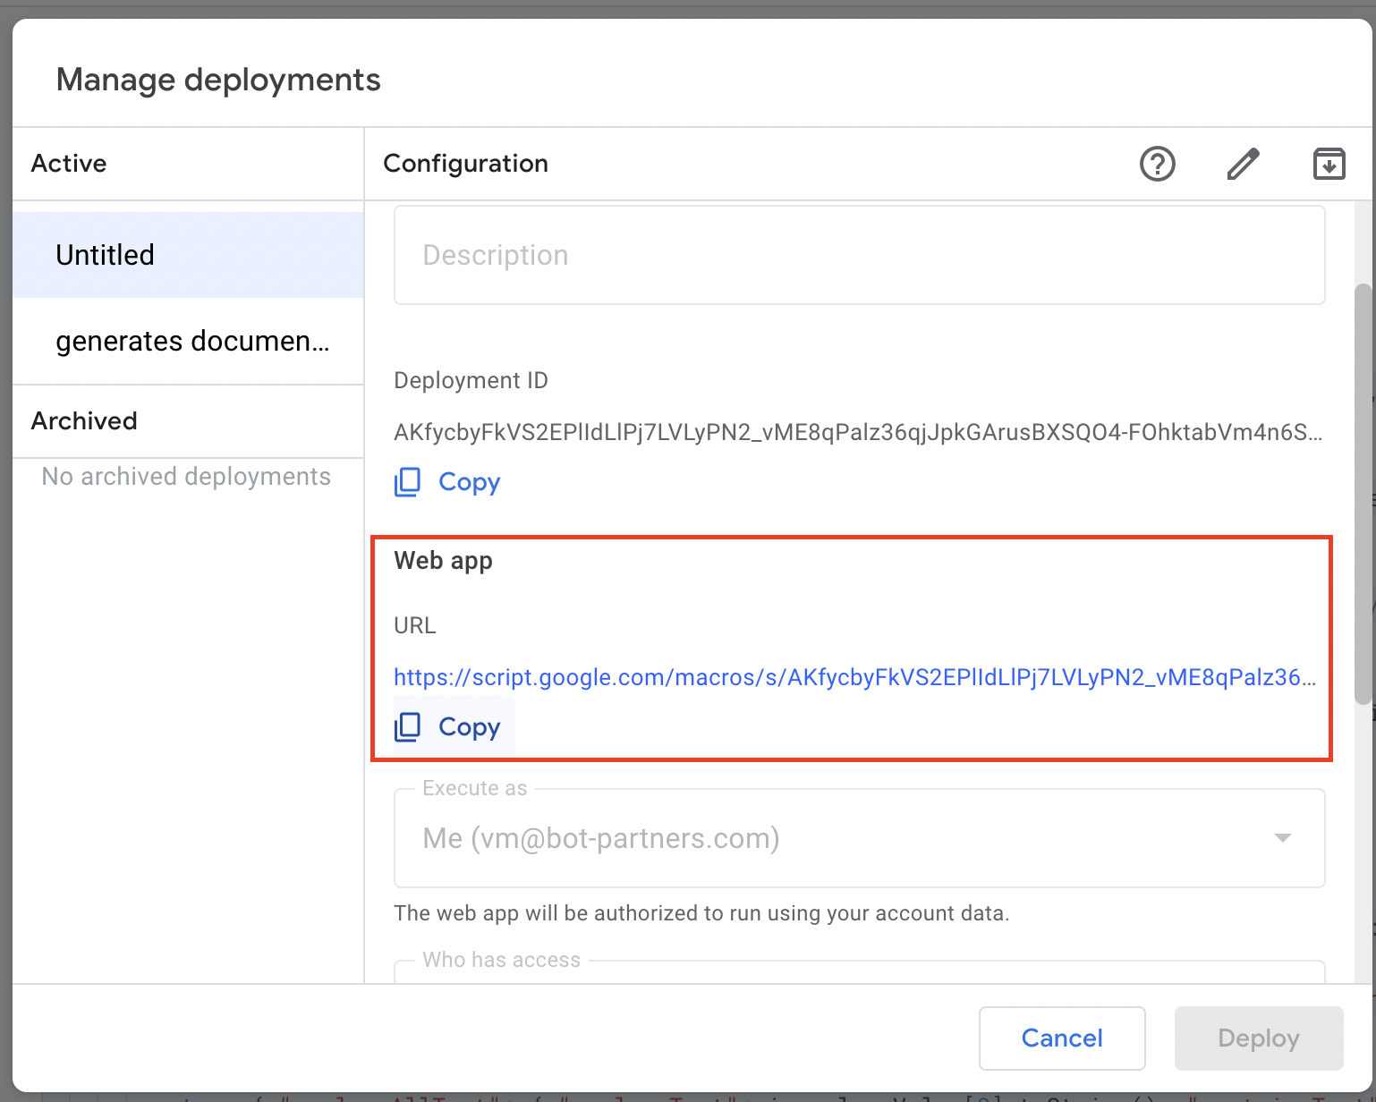Click the Active section header
This screenshot has width=1376, height=1102.
click(69, 164)
